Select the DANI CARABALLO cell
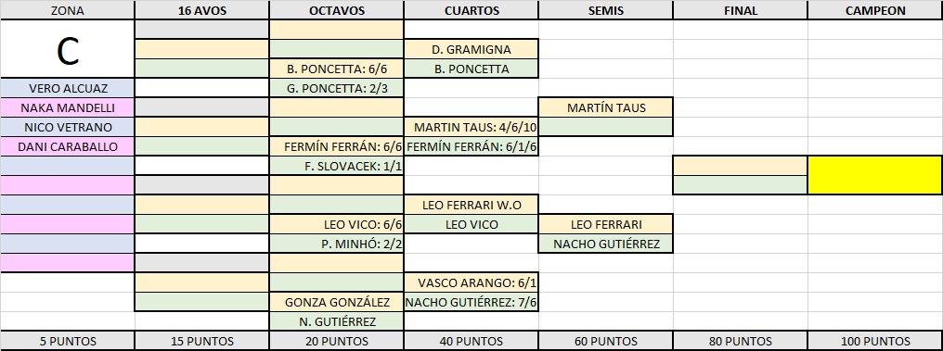Screen dimensions: 943x351 [x=68, y=147]
